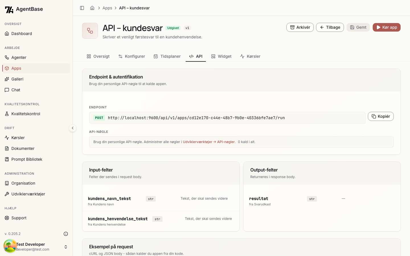Click the Tilbage button
Image resolution: width=410 pixels, height=256 pixels.
[330, 27]
